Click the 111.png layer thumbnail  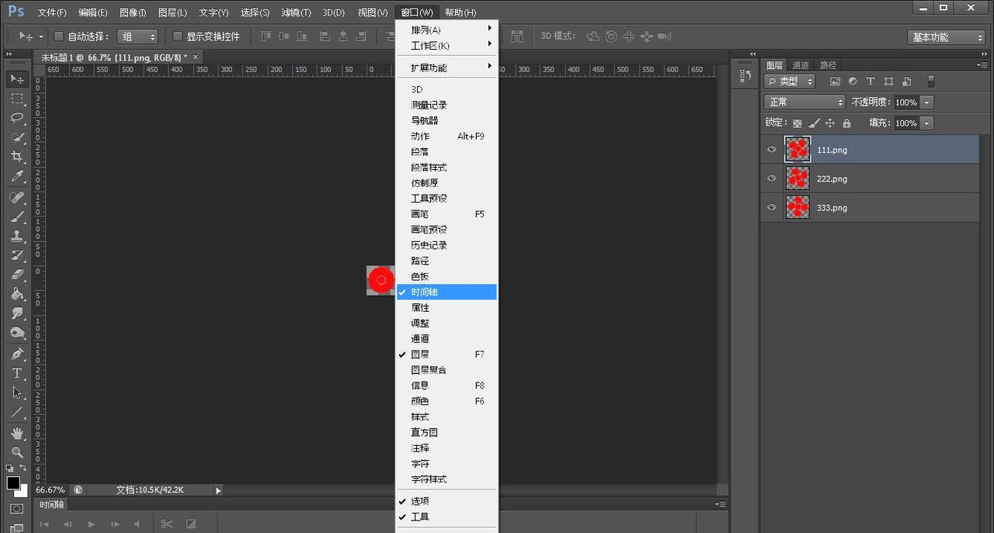click(x=798, y=149)
